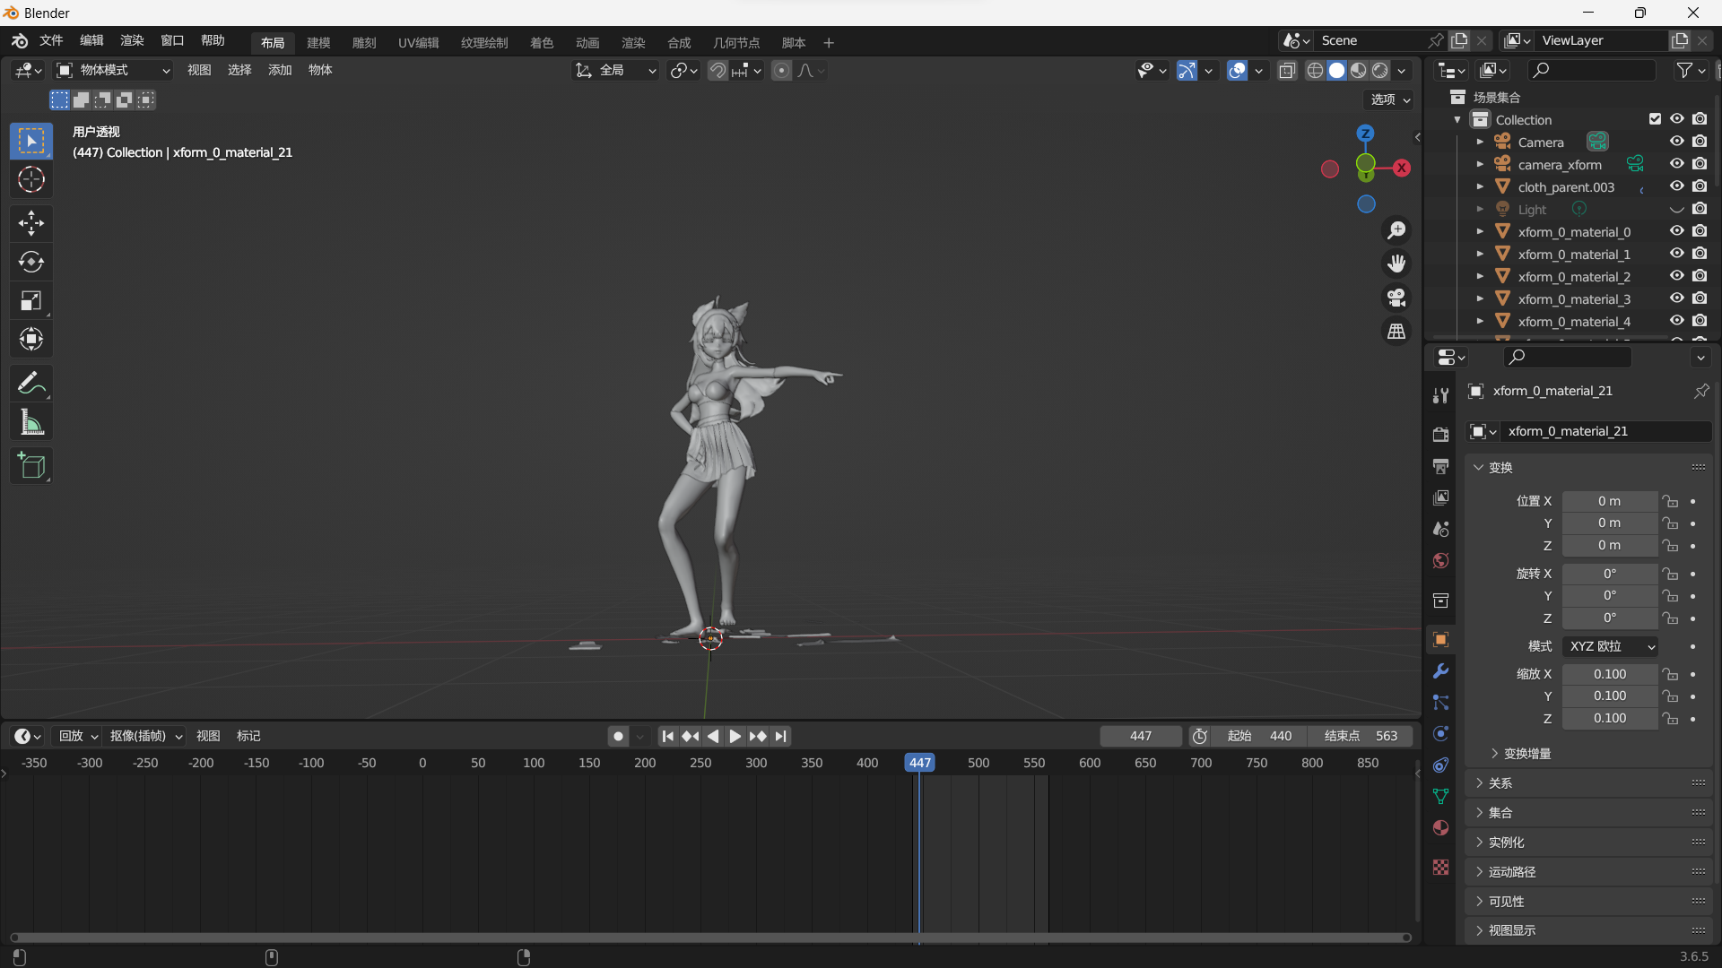Switch perspective/orthographic grid icon
This screenshot has height=968, width=1722.
1396,332
